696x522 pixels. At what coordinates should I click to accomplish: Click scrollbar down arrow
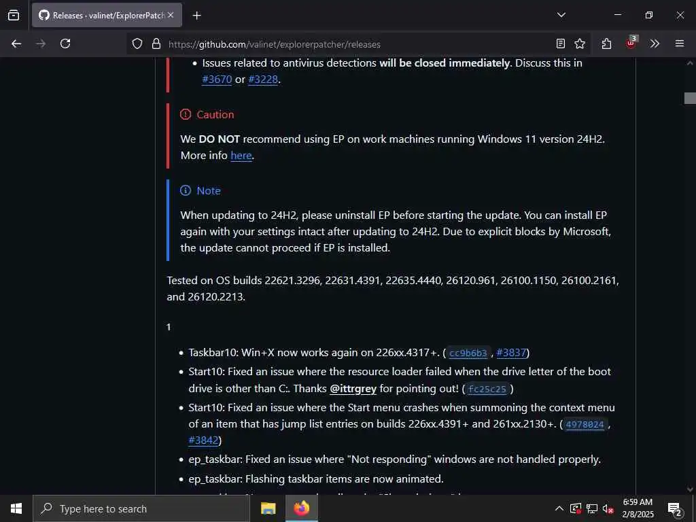click(690, 489)
